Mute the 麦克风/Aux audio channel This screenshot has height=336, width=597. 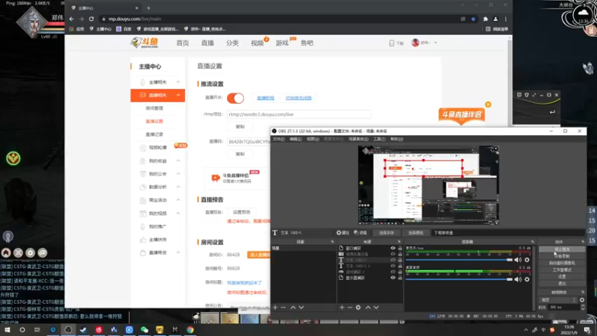[x=518, y=260]
